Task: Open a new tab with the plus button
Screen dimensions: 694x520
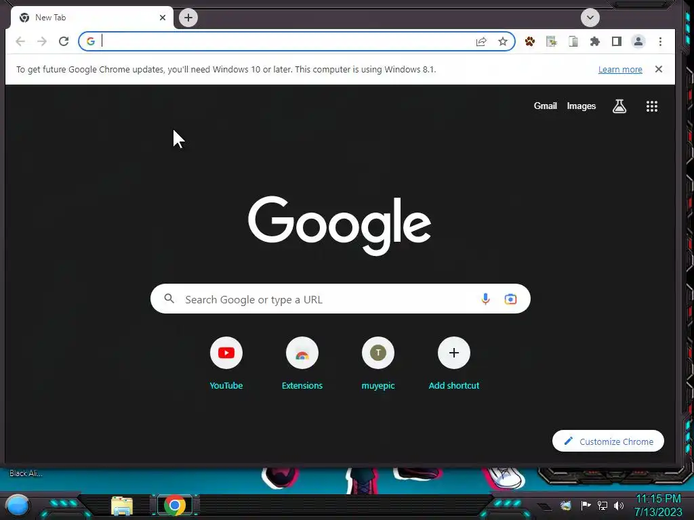Action: (188, 18)
